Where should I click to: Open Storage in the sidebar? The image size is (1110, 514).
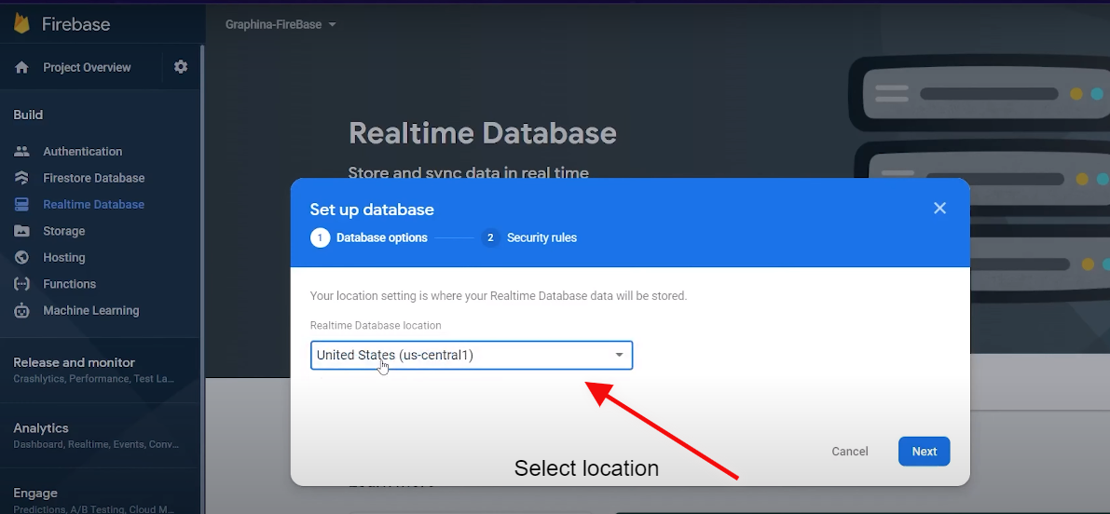[63, 231]
